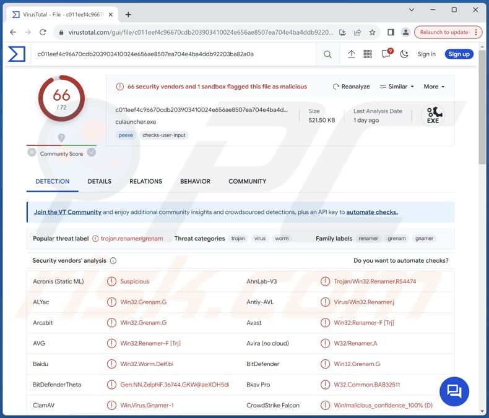Open the notifications comment icon
The width and height of the screenshot is (489, 418).
[x=387, y=54]
